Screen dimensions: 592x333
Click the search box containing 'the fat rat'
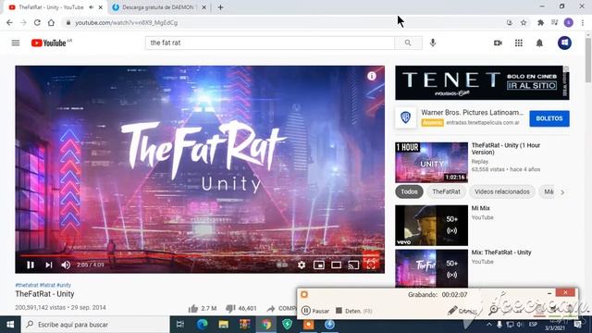pos(270,43)
